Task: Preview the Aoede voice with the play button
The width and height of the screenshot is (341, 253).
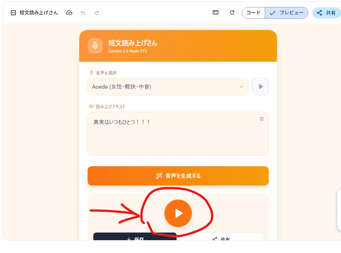Action: tap(260, 87)
